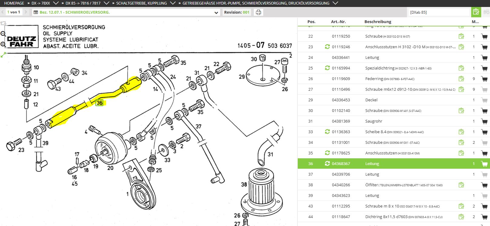Add Saugrohr 04381369 to cart
This screenshot has width=490, height=226.
point(484,121)
